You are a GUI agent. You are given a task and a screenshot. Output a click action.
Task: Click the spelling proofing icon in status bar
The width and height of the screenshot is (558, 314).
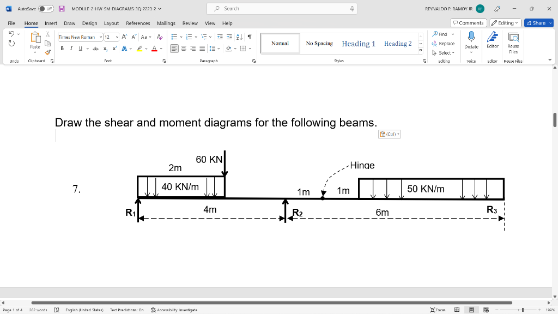tap(56, 310)
